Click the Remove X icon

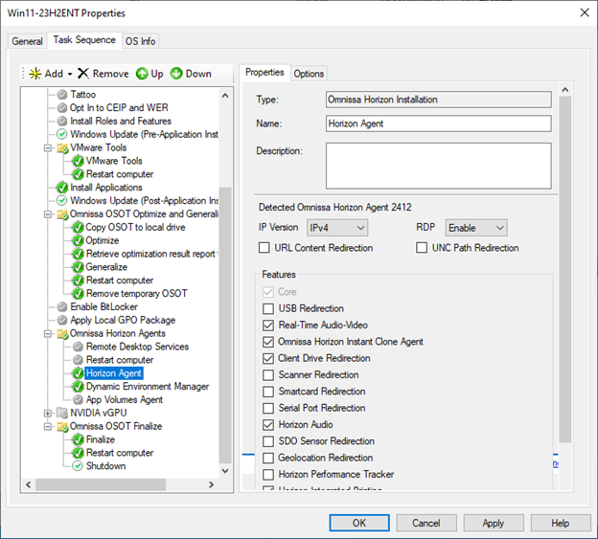click(83, 73)
